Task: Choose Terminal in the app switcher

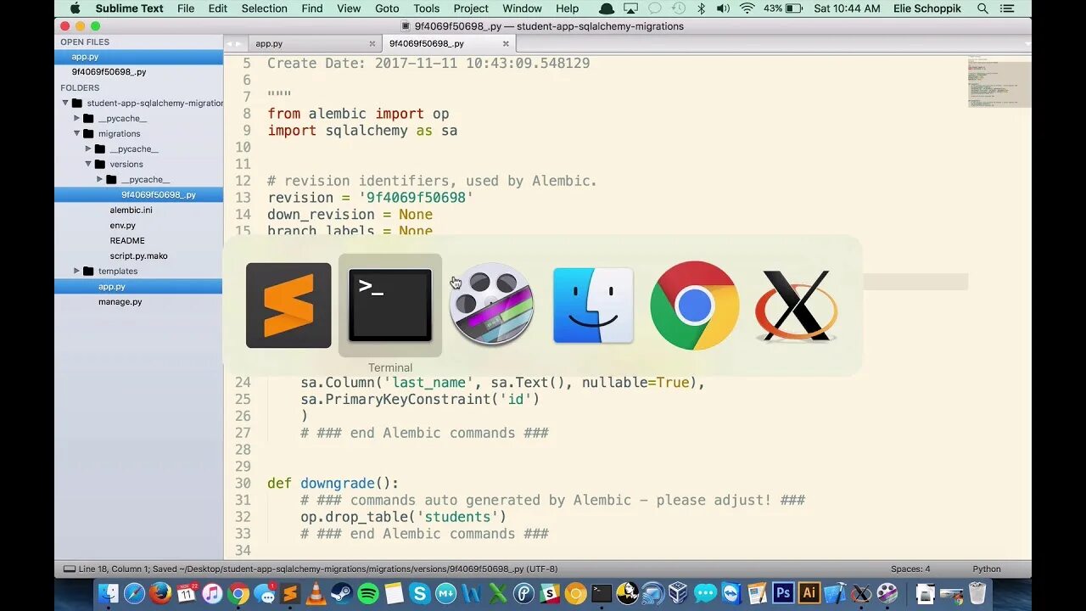Action: click(390, 305)
